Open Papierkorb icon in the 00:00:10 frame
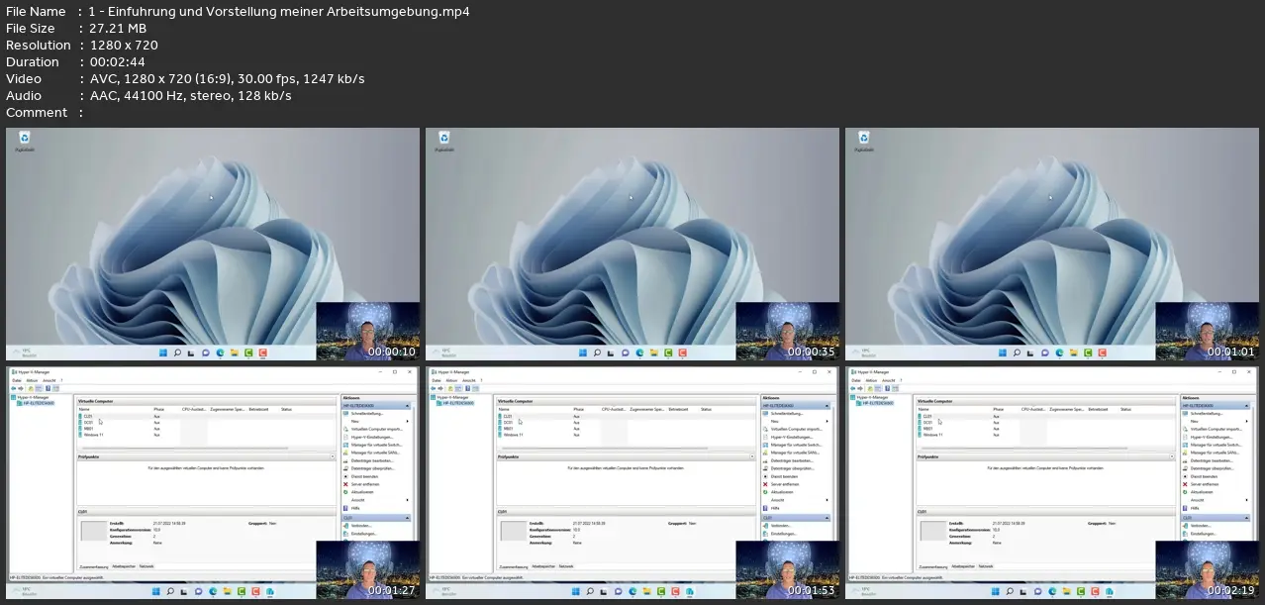The height and width of the screenshot is (605, 1265). (25, 142)
